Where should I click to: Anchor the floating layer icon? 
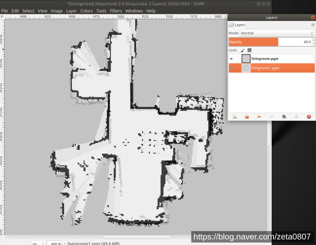pyautogui.click(x=296, y=117)
